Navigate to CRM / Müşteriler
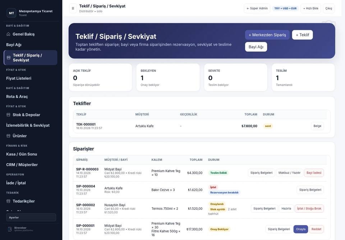 point(30,165)
